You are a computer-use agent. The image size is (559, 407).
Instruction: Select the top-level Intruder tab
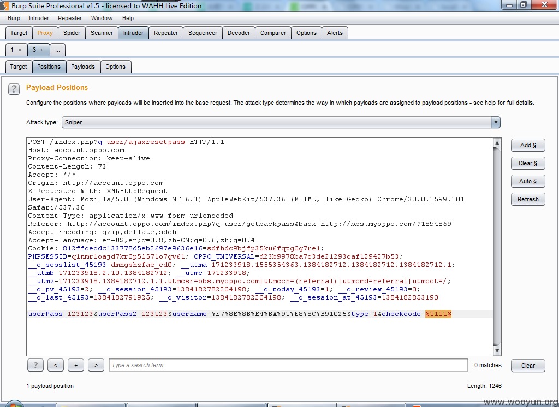(x=133, y=33)
